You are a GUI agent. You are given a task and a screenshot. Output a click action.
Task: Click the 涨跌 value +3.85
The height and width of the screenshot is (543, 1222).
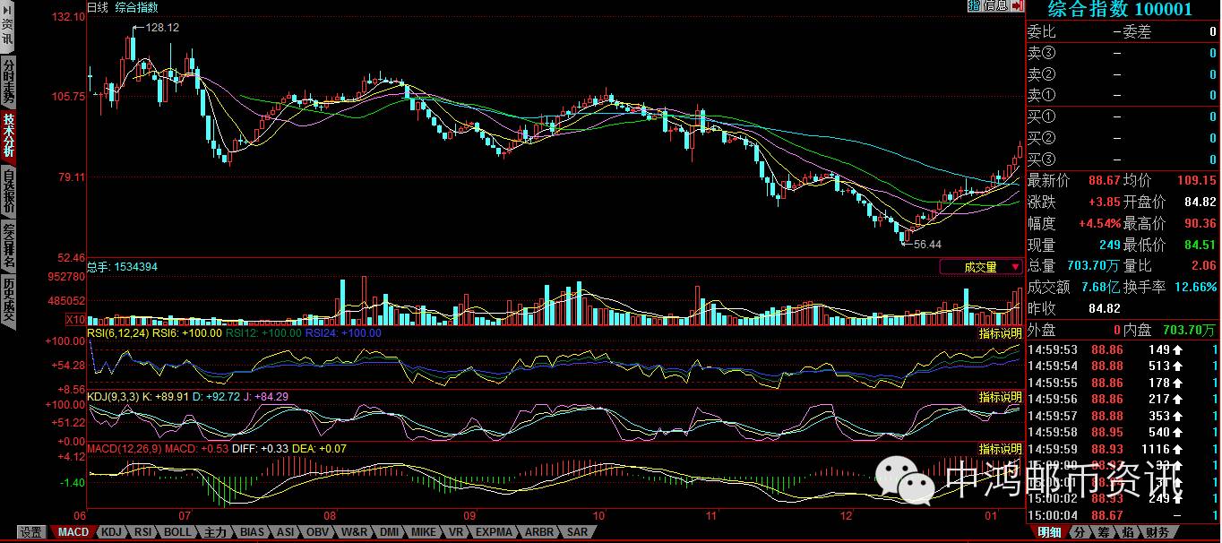(x=1103, y=202)
